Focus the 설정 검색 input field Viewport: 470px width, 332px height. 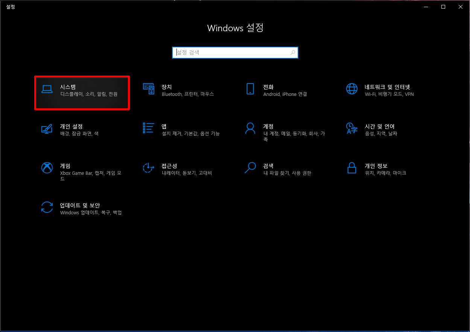coord(235,53)
